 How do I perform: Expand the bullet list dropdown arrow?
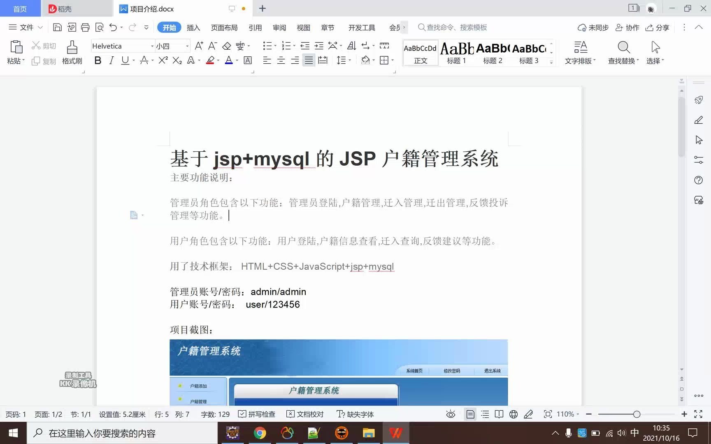[275, 46]
